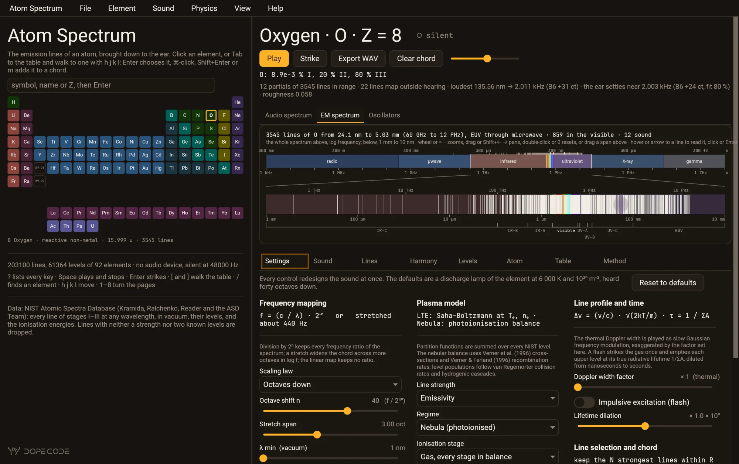Expand the Regime Nebula dropdown
This screenshot has height=464, width=739.
point(487,427)
